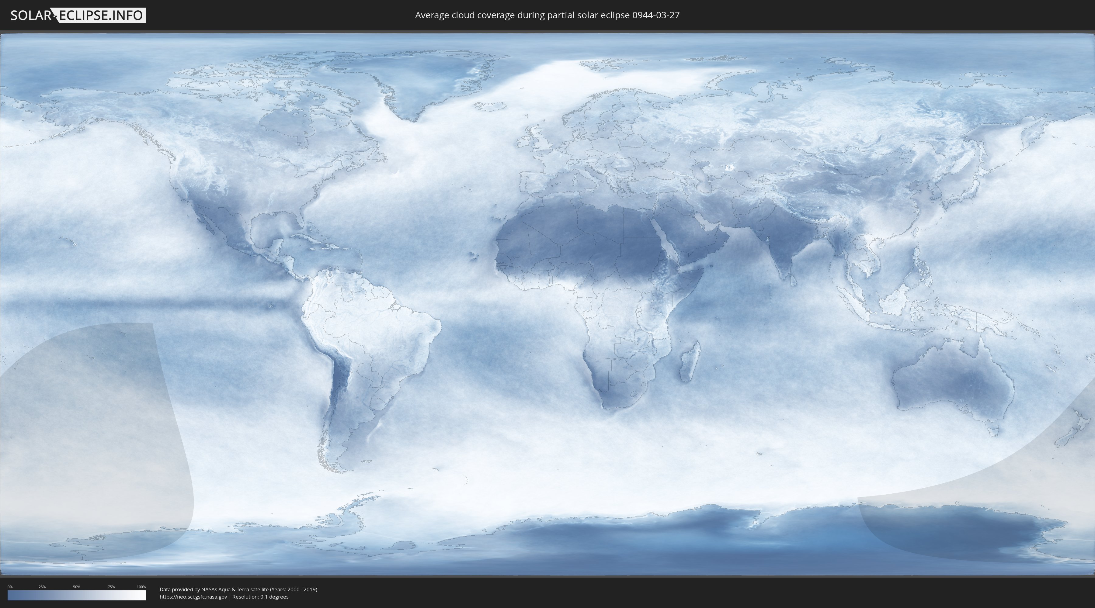Click the Resolution: 0.1 degrees text
This screenshot has height=608, width=1095.
pos(260,597)
